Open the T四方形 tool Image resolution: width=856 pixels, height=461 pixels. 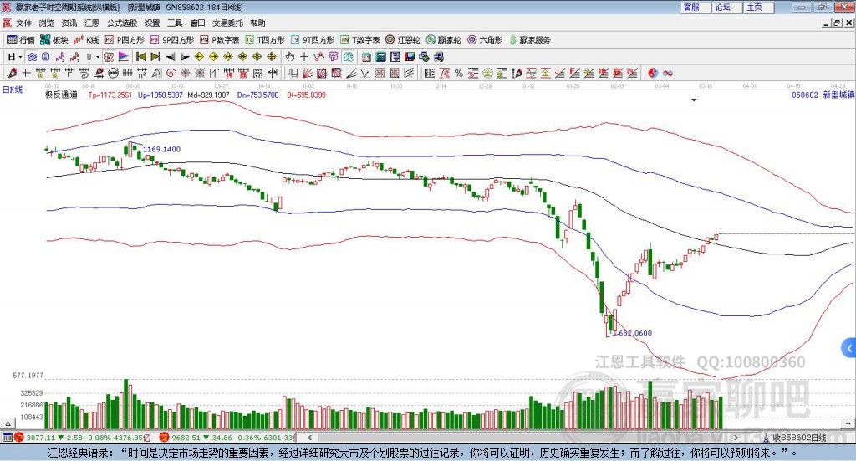click(265, 40)
